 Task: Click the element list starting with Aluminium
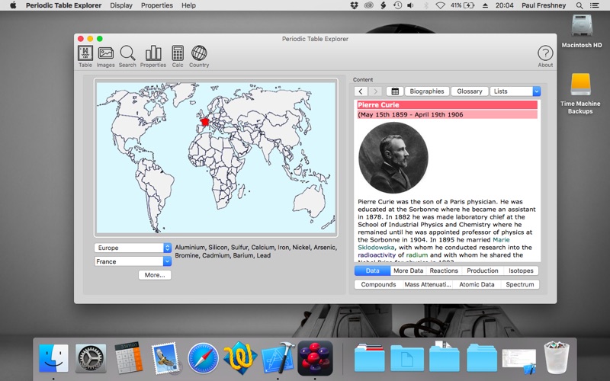point(256,251)
